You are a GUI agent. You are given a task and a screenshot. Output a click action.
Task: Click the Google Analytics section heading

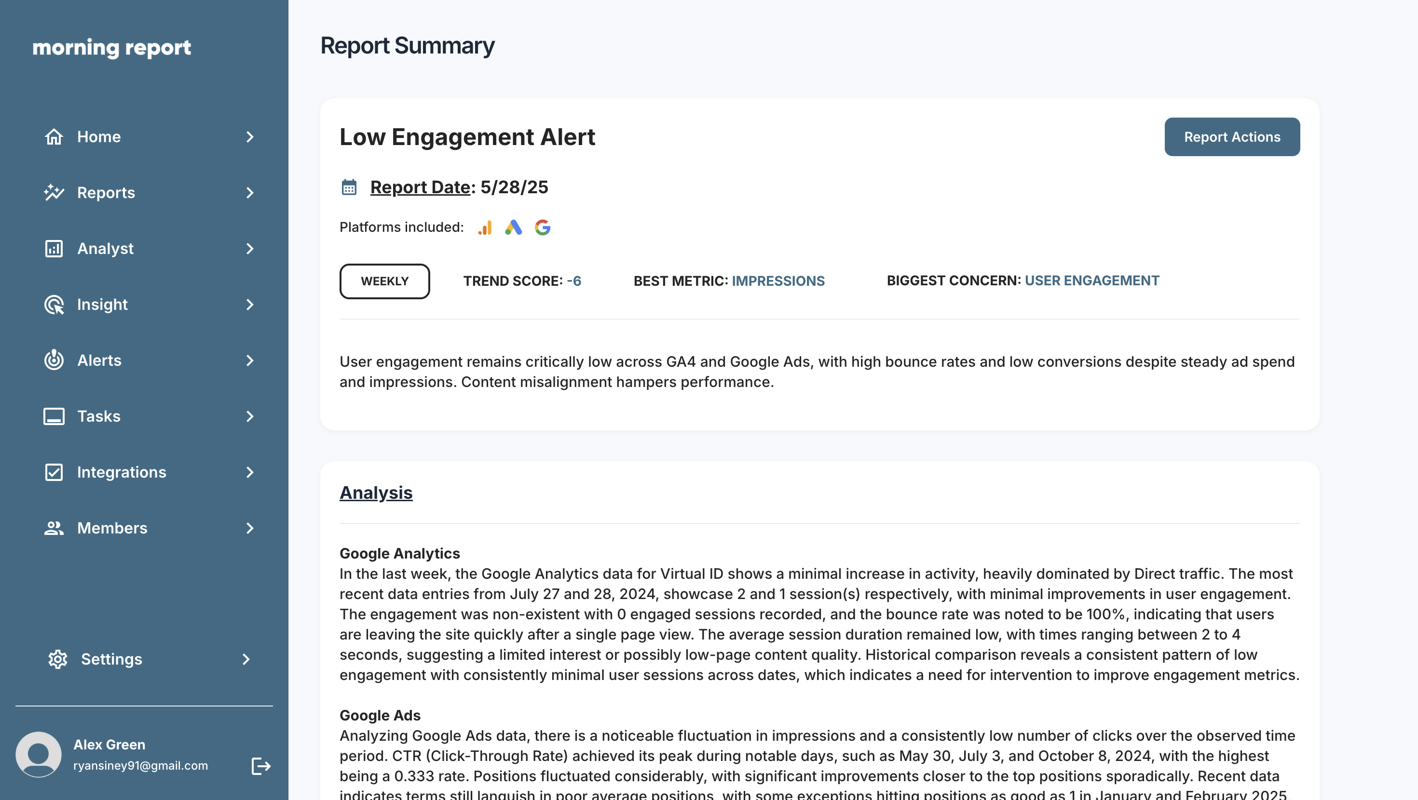pyautogui.click(x=400, y=554)
